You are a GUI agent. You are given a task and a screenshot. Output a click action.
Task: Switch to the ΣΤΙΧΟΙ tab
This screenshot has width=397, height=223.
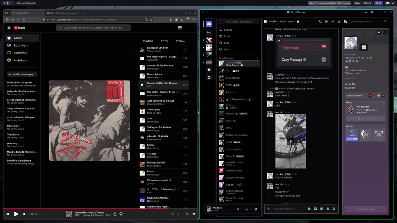click(x=164, y=41)
